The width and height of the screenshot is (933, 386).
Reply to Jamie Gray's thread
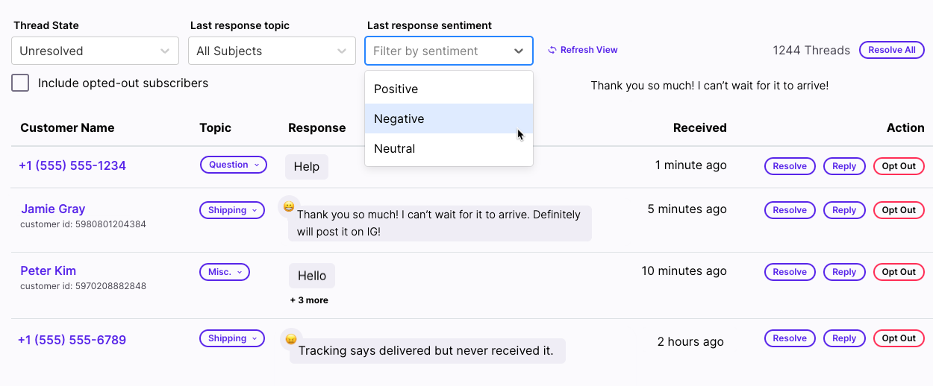coord(844,210)
